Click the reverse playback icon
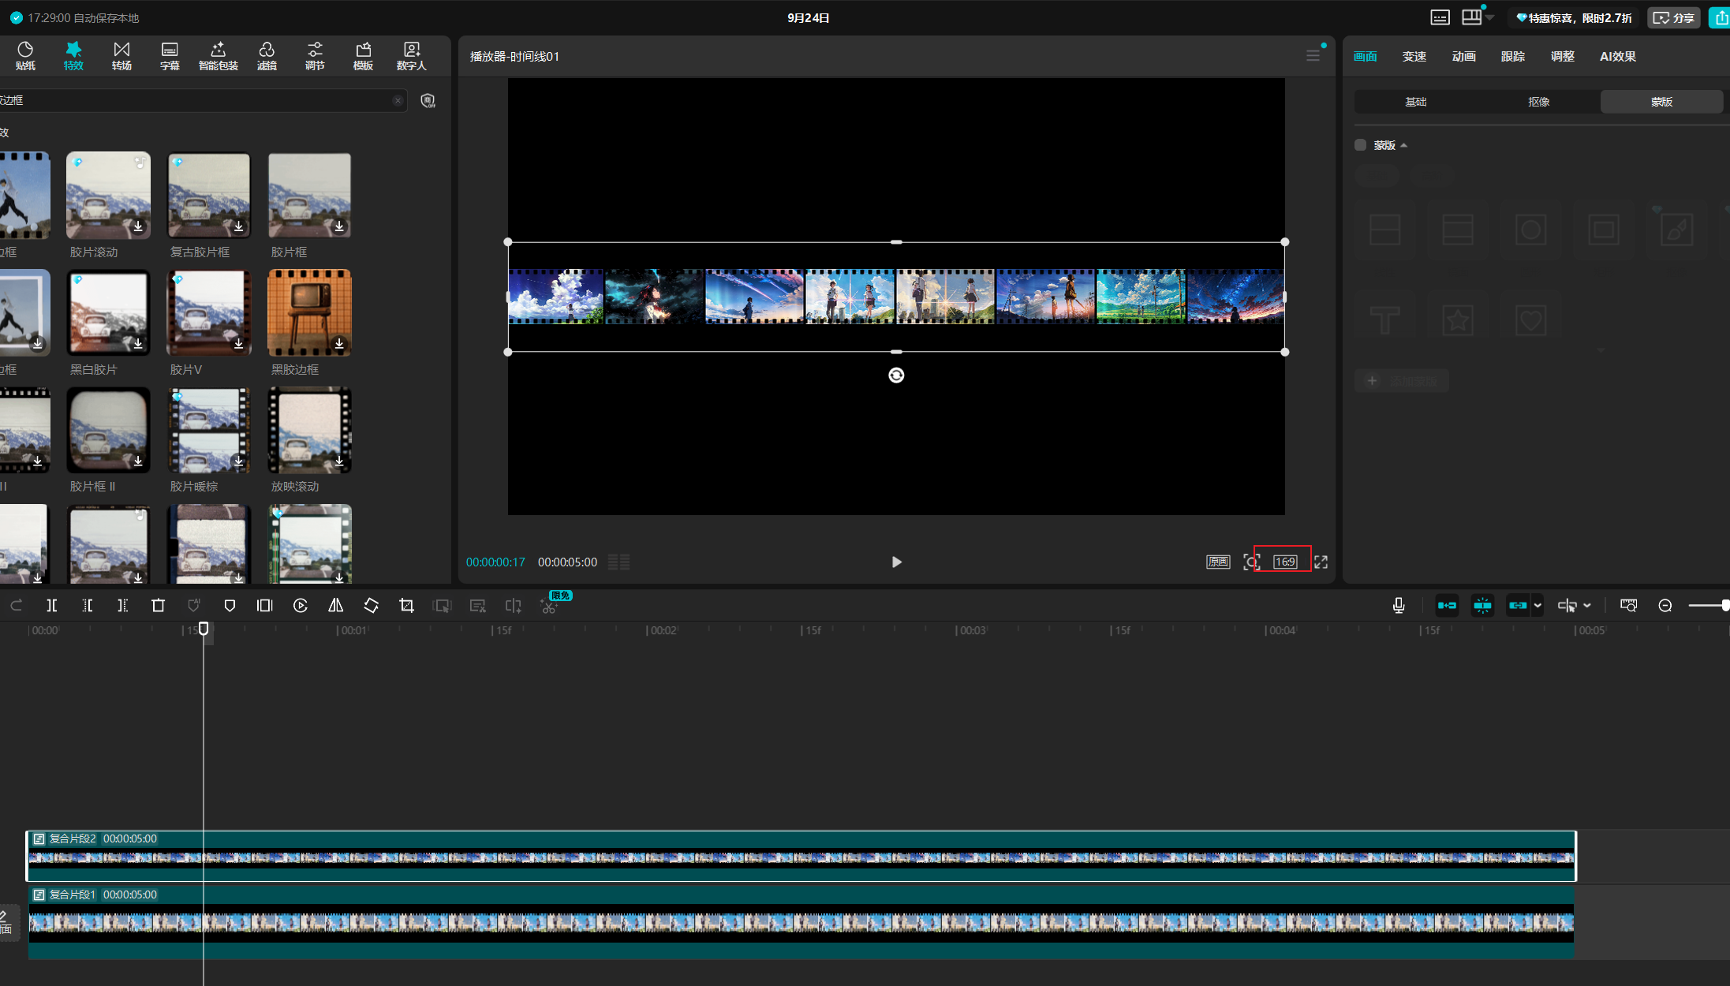1730x986 pixels. pos(301,606)
